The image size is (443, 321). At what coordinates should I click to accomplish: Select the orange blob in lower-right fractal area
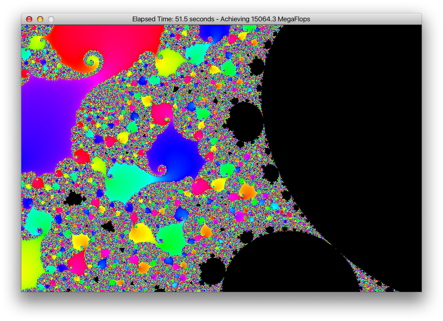pos(248,192)
